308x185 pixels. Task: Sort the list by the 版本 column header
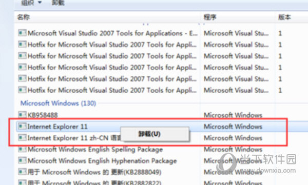point(284,17)
